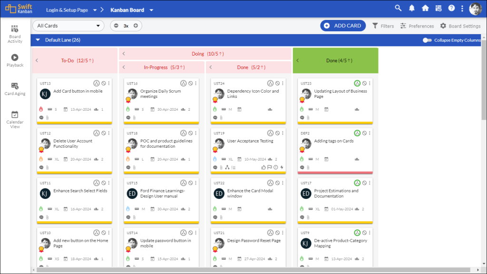The height and width of the screenshot is (274, 487).
Task: Collapse the Default Lane
Action: (x=38, y=40)
